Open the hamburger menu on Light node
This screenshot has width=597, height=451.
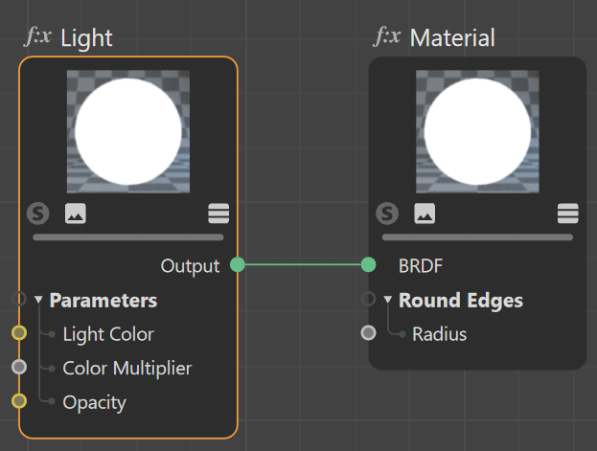[x=218, y=214]
